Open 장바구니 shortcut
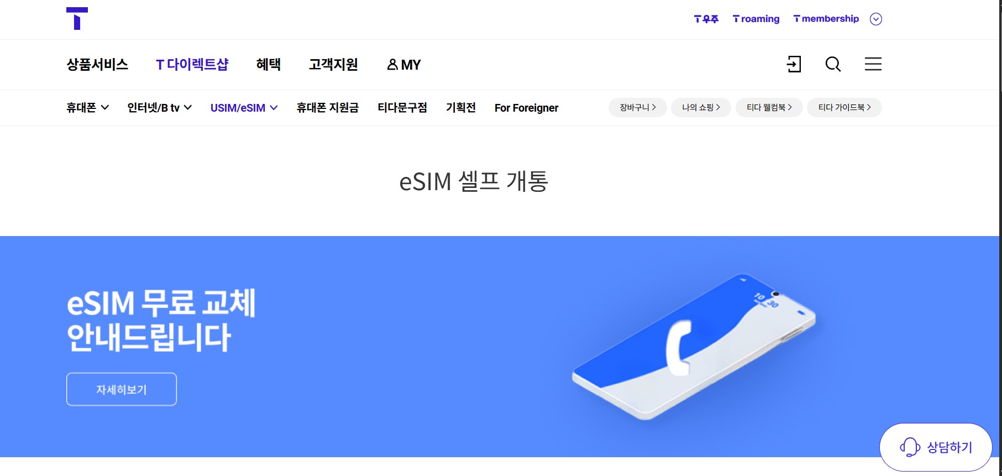Viewport: 1002px width, 476px height. (x=638, y=107)
